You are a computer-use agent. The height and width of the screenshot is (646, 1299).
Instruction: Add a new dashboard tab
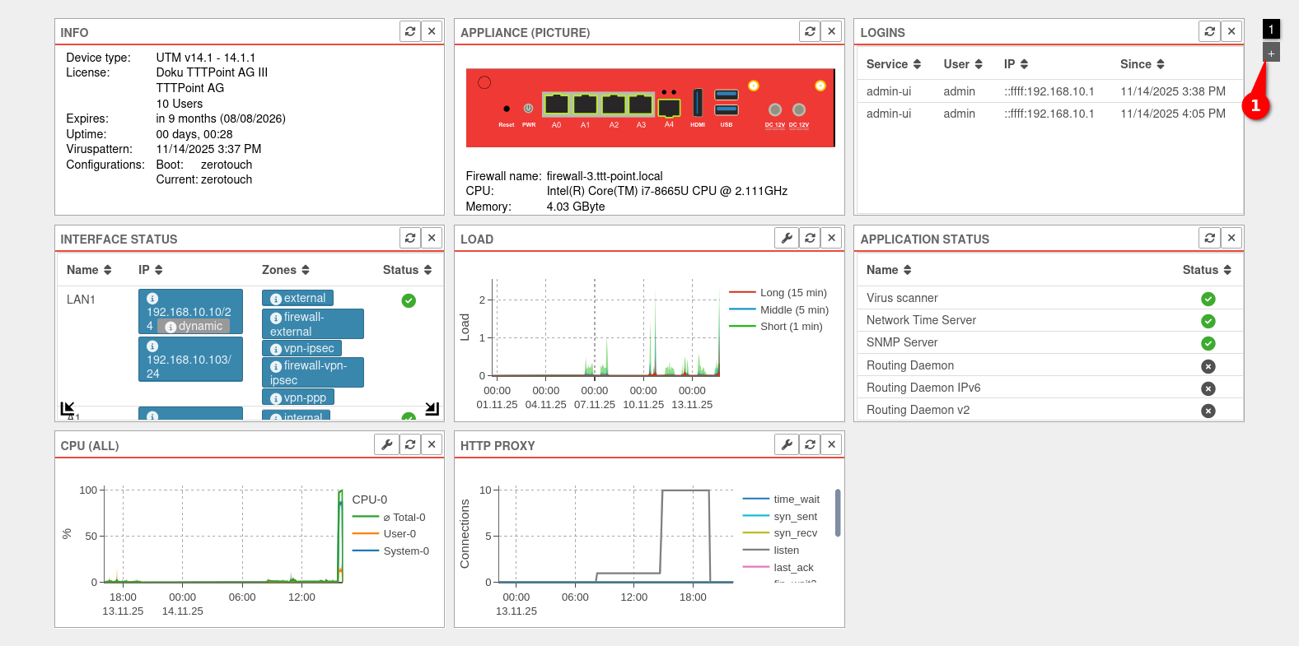(x=1271, y=53)
